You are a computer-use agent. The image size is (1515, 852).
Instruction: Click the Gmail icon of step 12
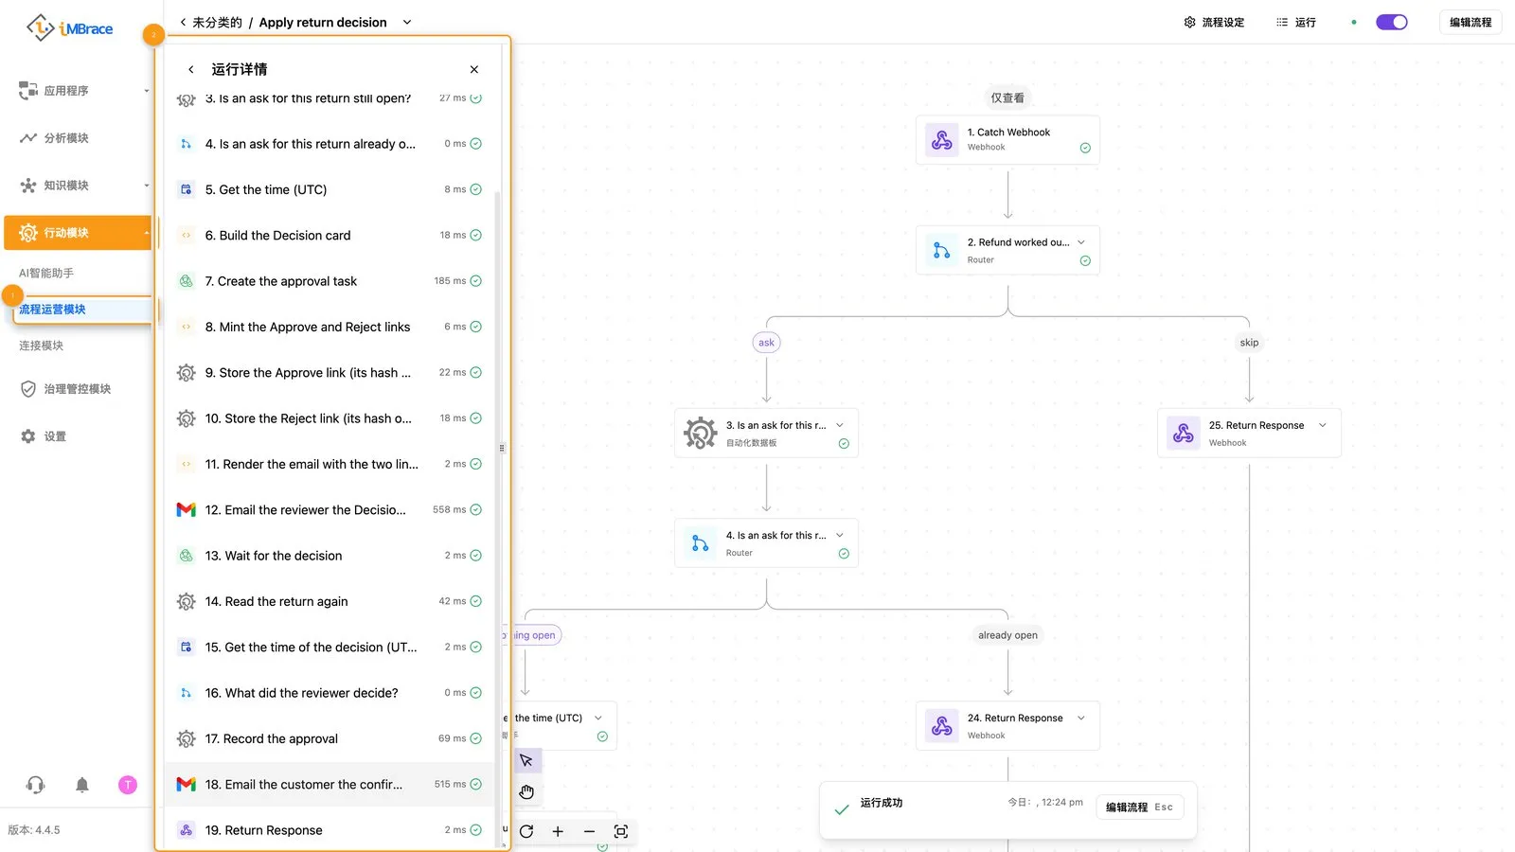187,510
